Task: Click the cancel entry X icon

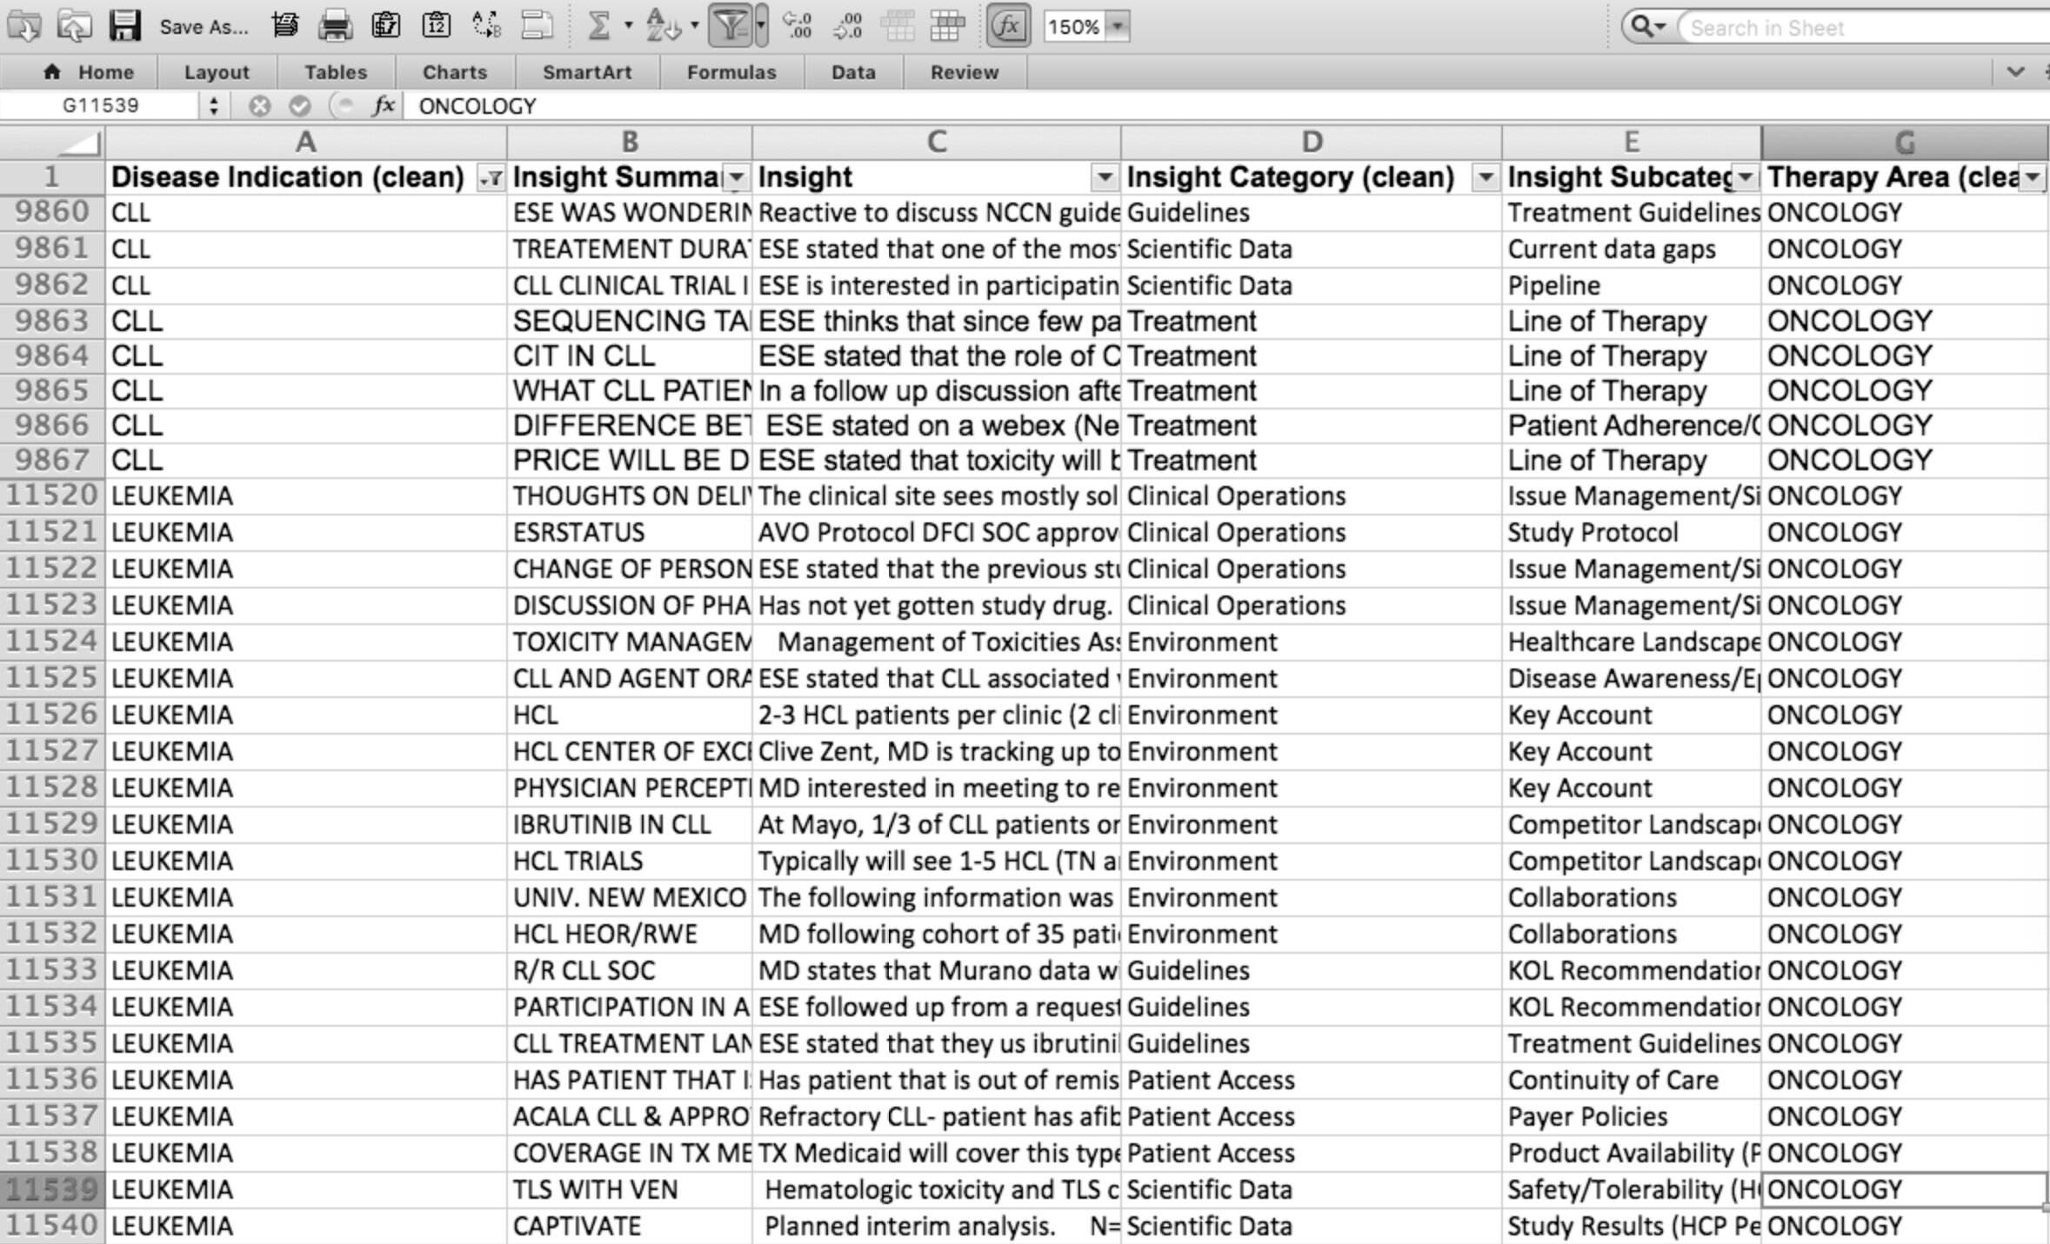Action: click(259, 106)
